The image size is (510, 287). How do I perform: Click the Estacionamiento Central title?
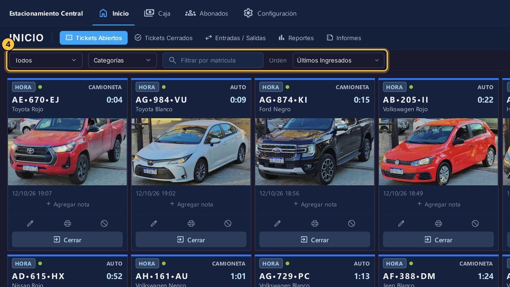[46, 13]
